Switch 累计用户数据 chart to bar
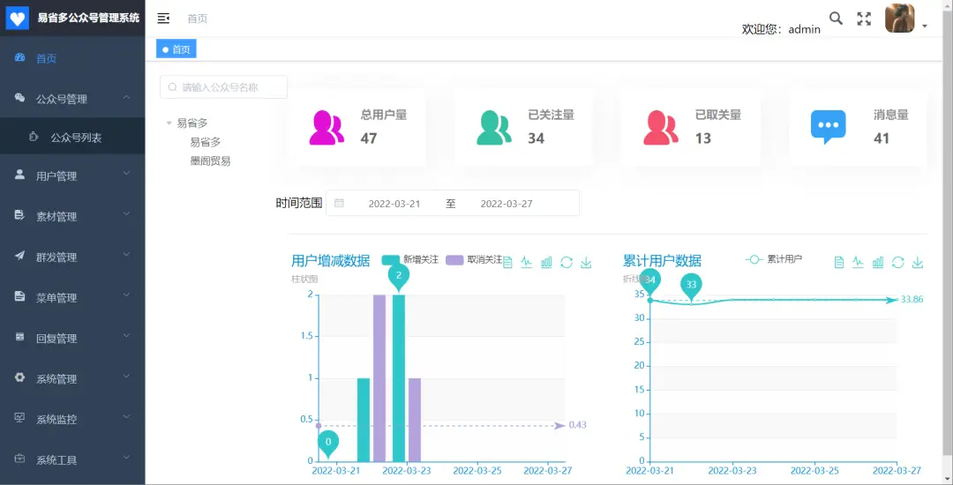 click(878, 262)
